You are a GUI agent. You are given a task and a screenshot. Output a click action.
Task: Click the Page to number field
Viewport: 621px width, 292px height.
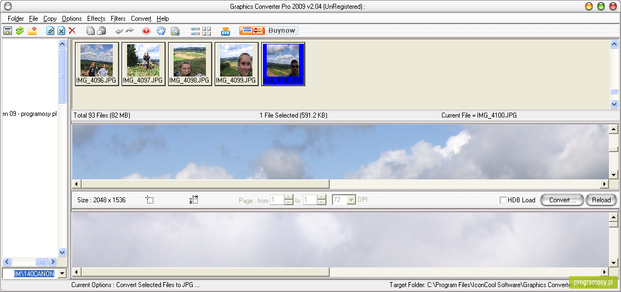(x=310, y=200)
